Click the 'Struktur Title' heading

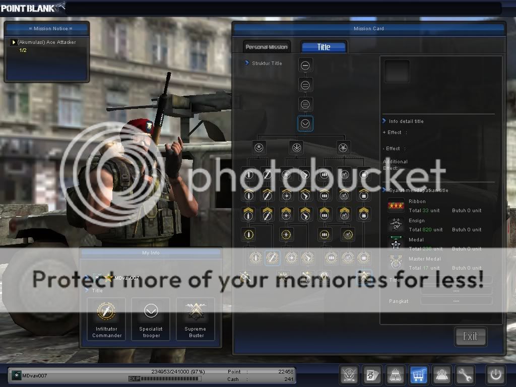pos(267,63)
